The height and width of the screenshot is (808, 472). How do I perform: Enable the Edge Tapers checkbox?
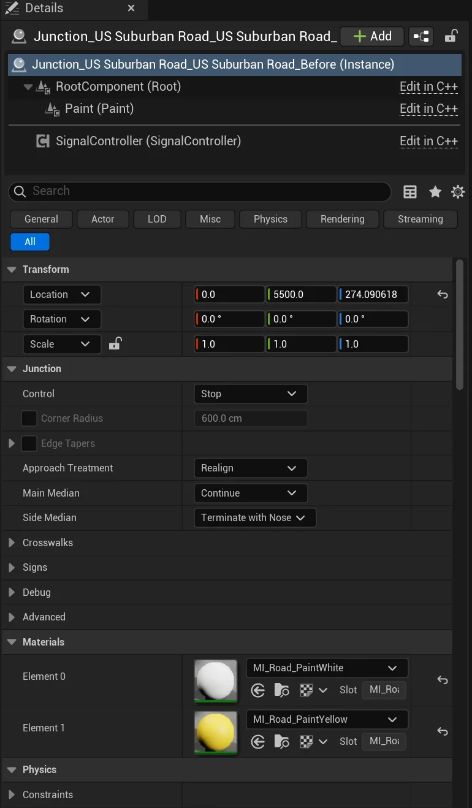[29, 443]
